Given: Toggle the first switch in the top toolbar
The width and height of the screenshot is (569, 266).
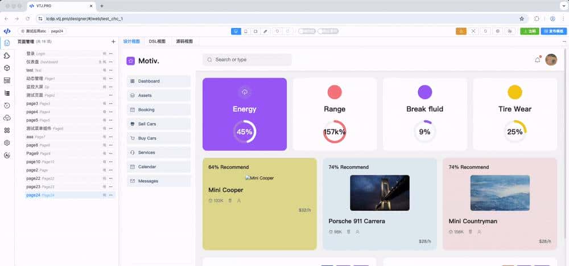Looking at the screenshot, I should (307, 31).
